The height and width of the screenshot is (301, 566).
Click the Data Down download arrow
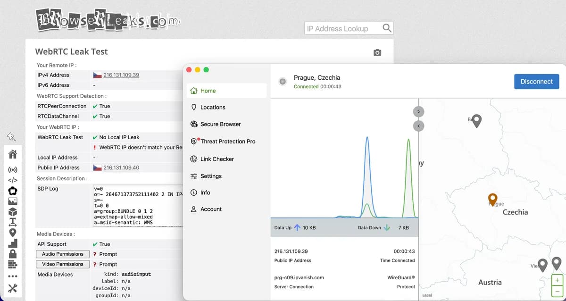pos(387,227)
